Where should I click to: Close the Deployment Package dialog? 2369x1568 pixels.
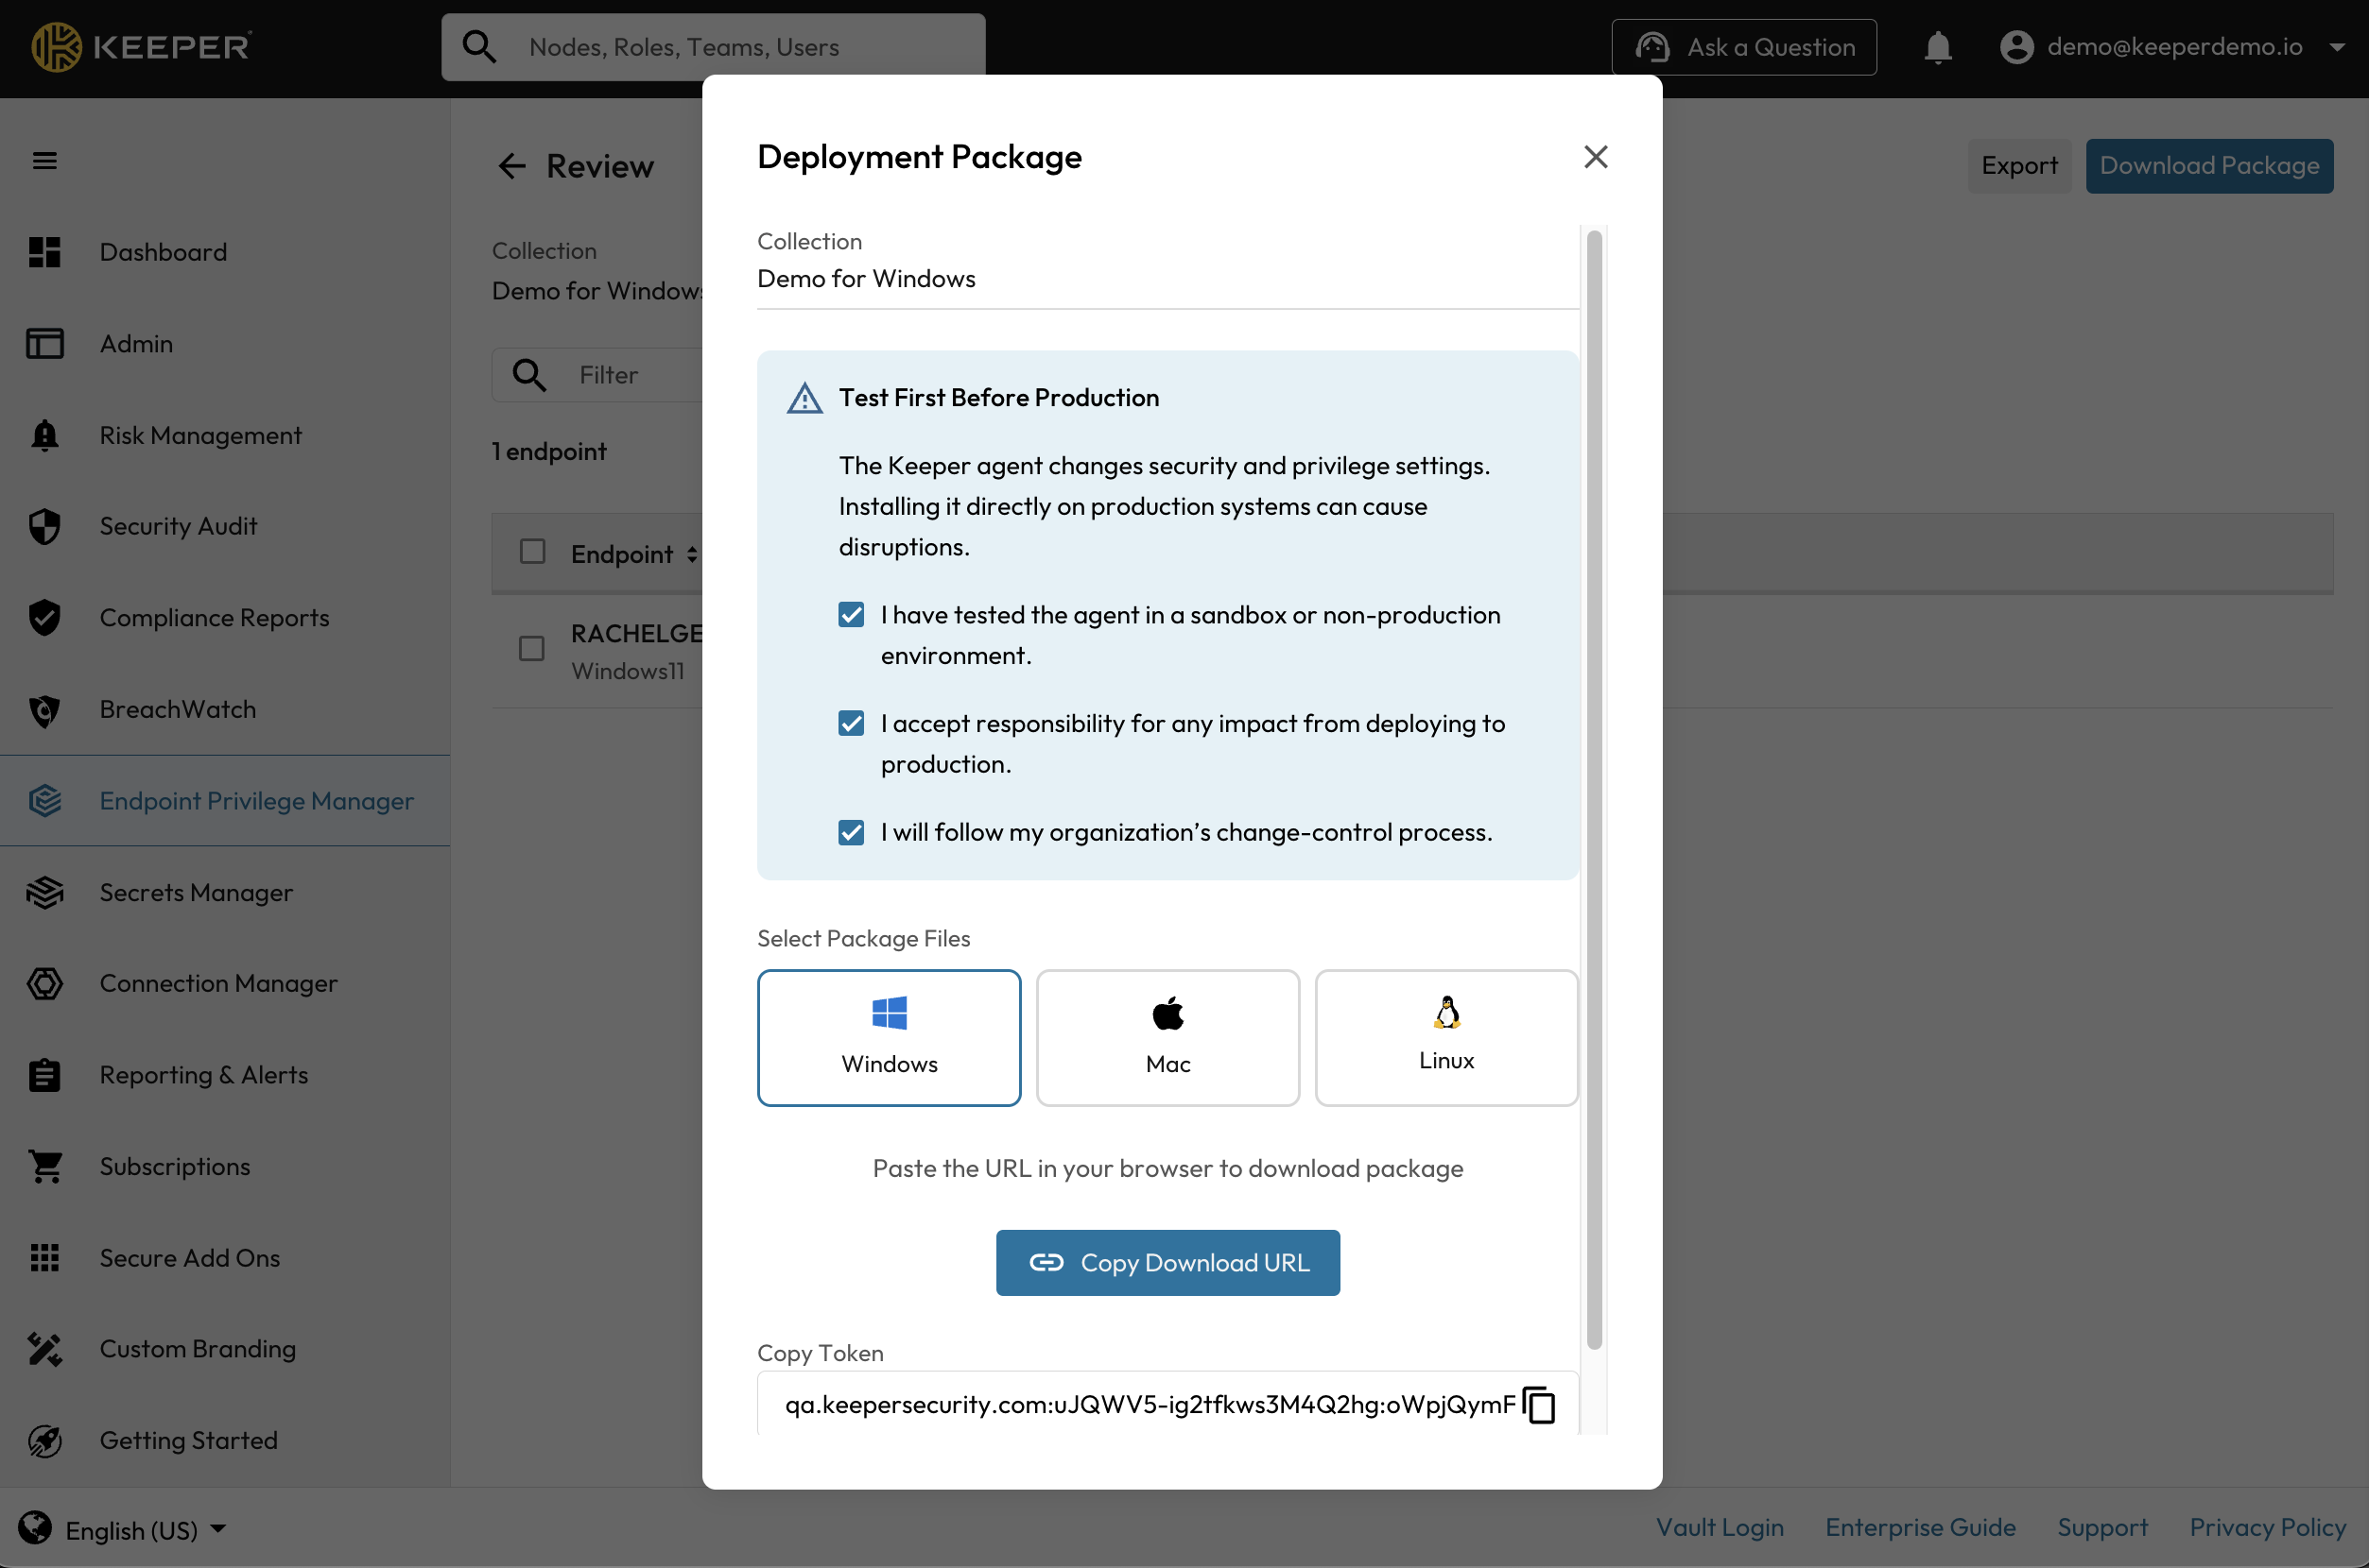[1596, 157]
